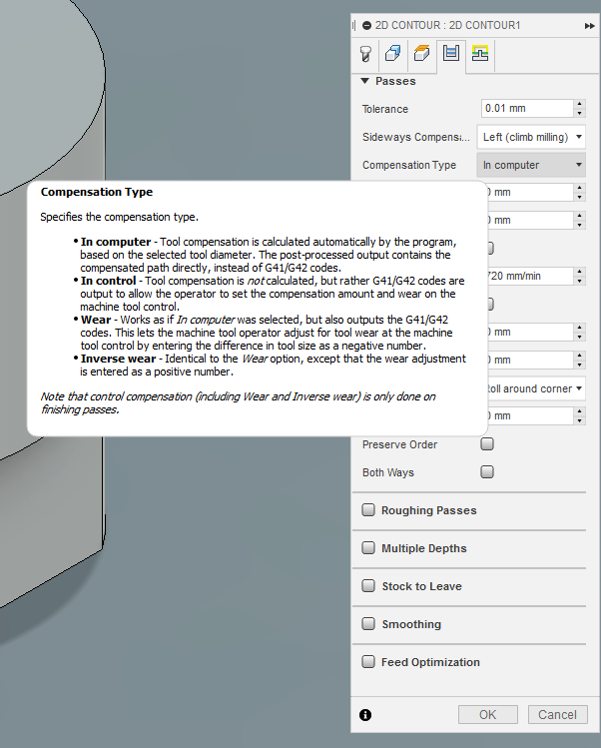601x748 pixels.
Task: Enable the Roughing Passes checkbox
Action: (368, 510)
